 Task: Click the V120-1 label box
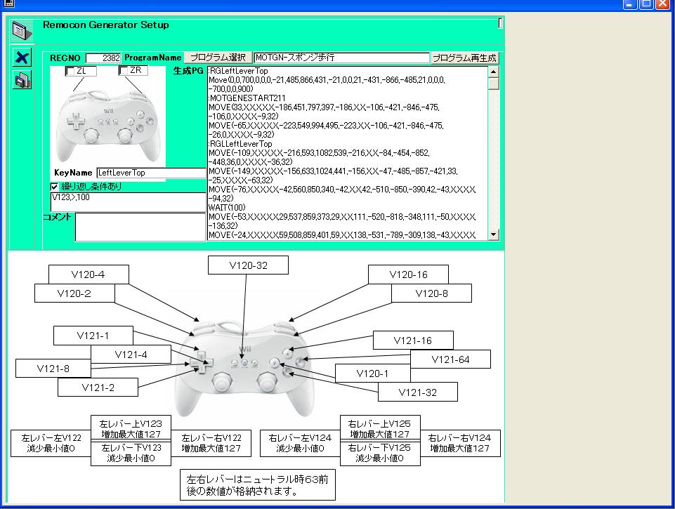(x=372, y=374)
